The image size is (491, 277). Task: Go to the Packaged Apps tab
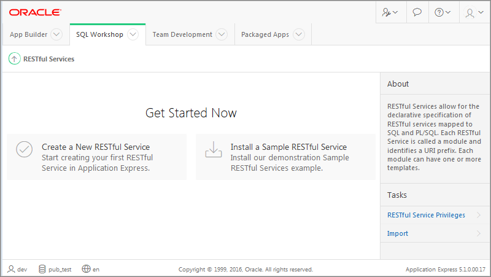[265, 34]
